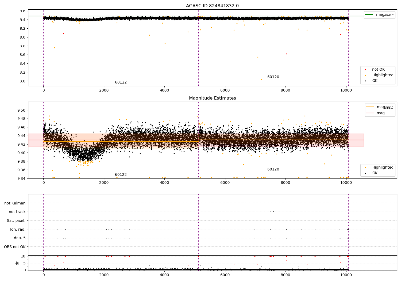Click the "60122" annotation in the top plot

click(x=121, y=82)
